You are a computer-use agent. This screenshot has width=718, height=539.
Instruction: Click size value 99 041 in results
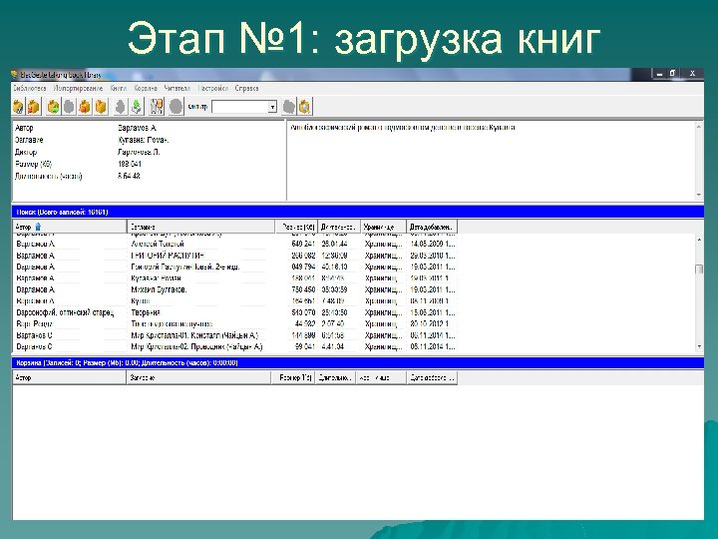pyautogui.click(x=305, y=347)
